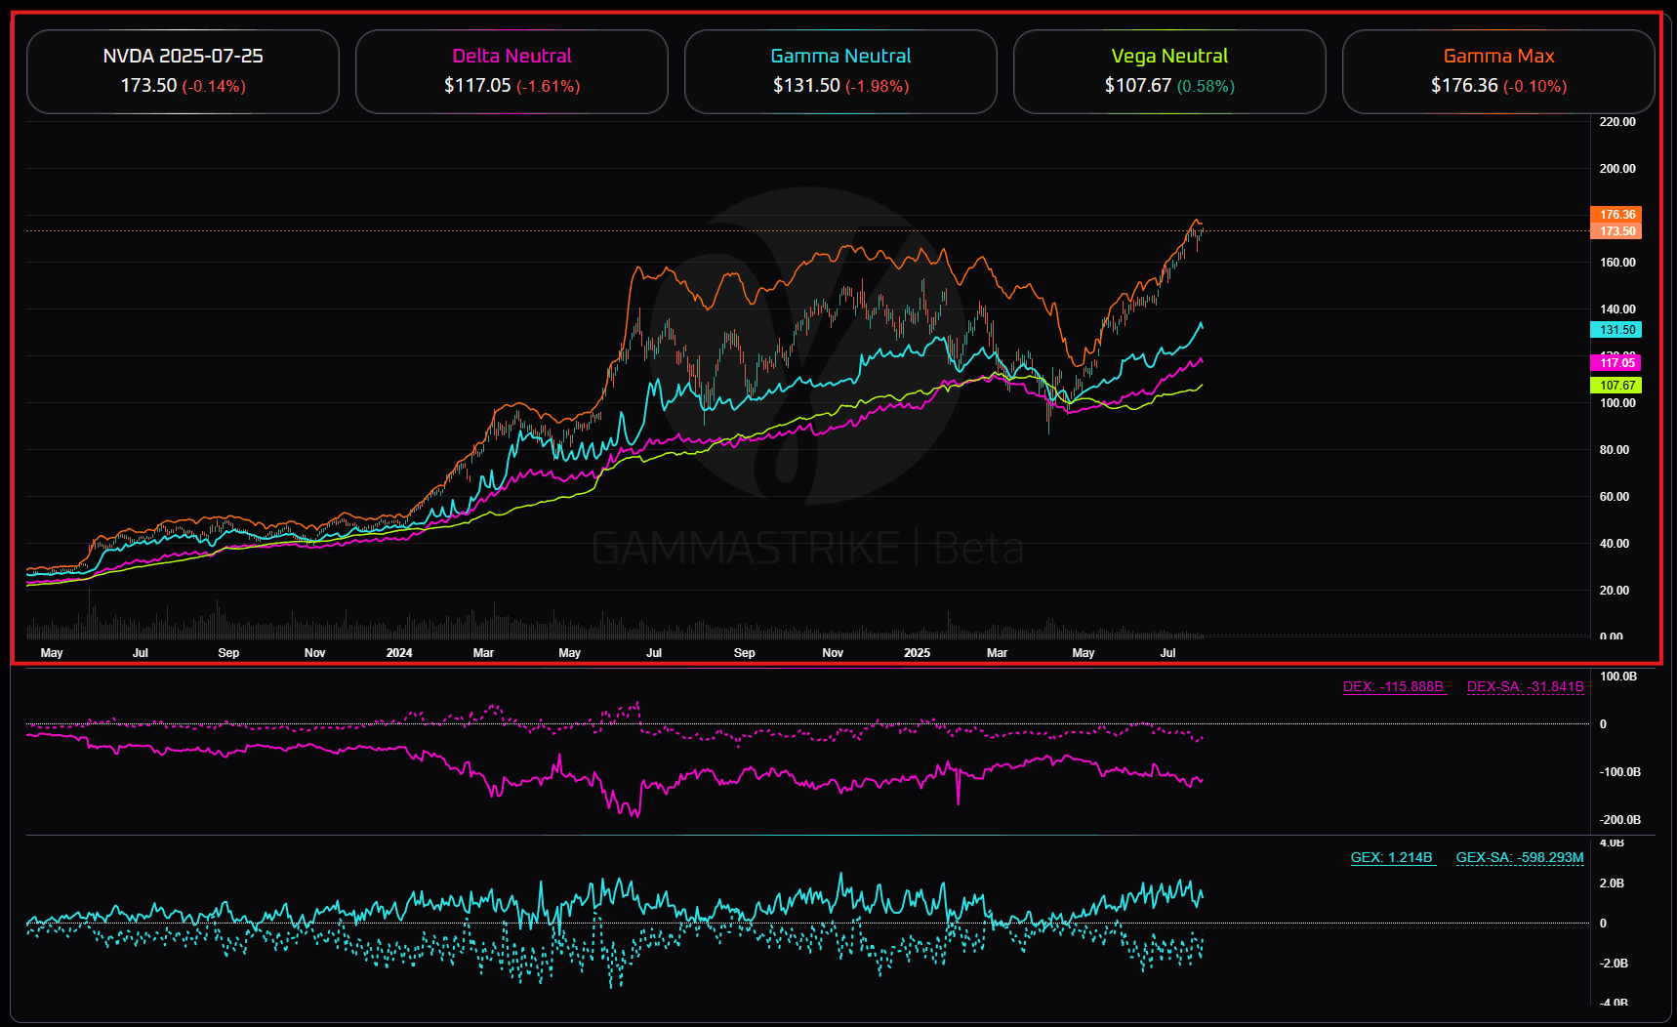The image size is (1677, 1027).
Task: Click the green 107.67 axis tag
Action: click(1616, 386)
